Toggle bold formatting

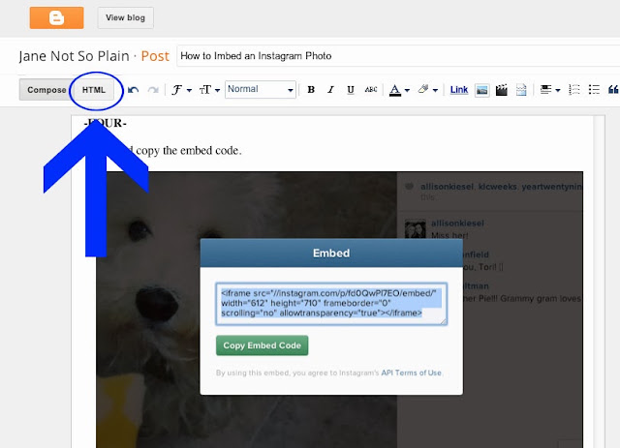click(311, 90)
